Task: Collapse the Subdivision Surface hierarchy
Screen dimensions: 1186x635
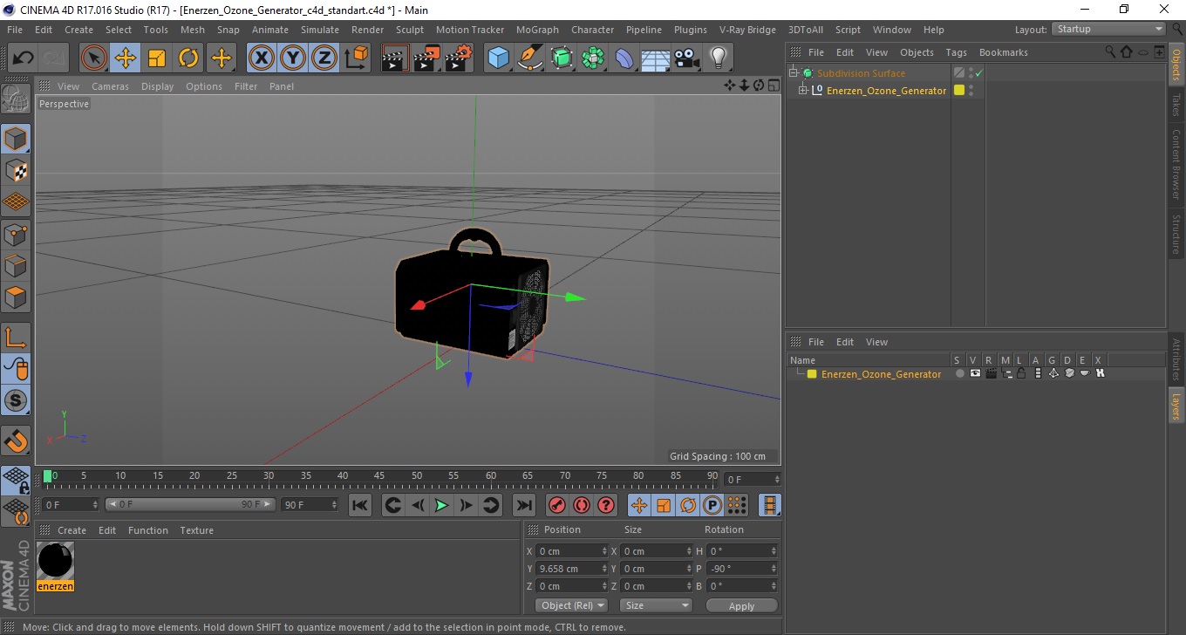Action: (794, 73)
